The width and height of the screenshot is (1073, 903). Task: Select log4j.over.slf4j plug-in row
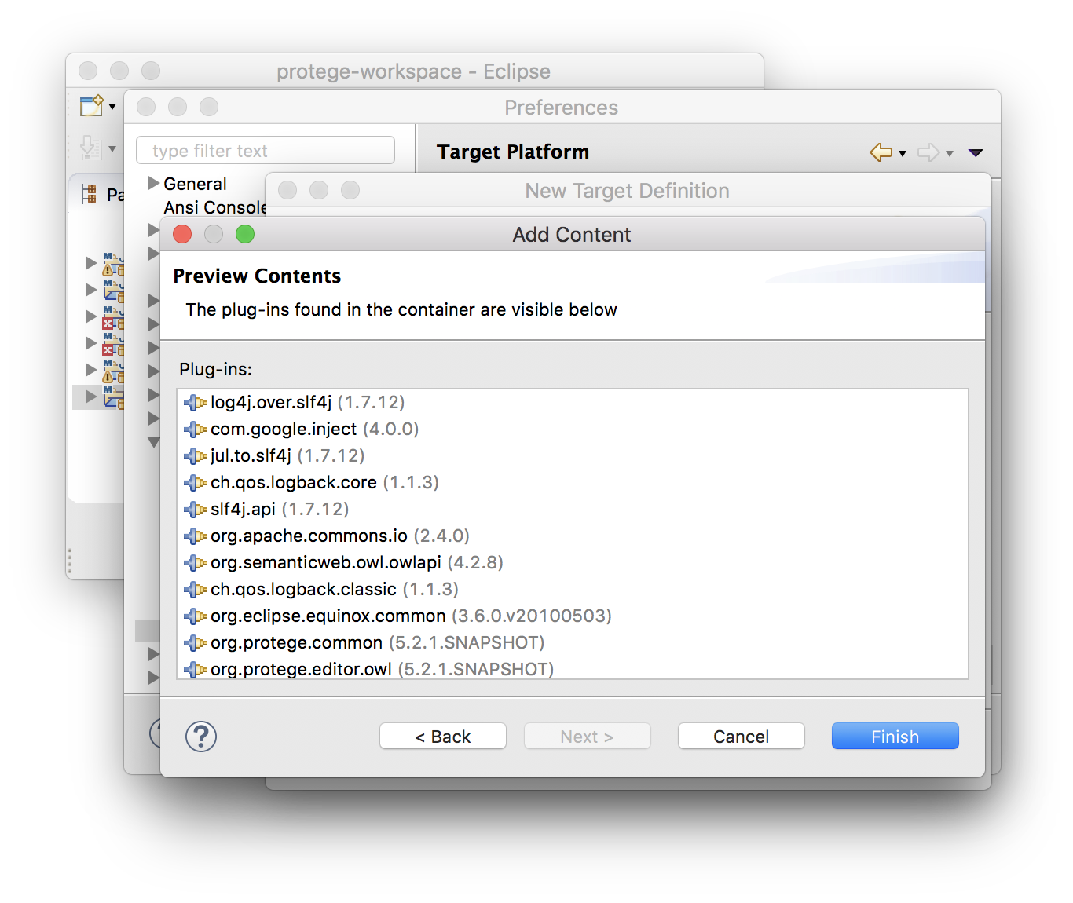pos(573,403)
